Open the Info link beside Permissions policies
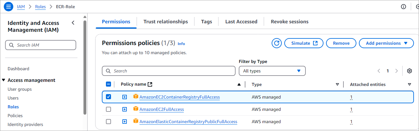 [181, 44]
